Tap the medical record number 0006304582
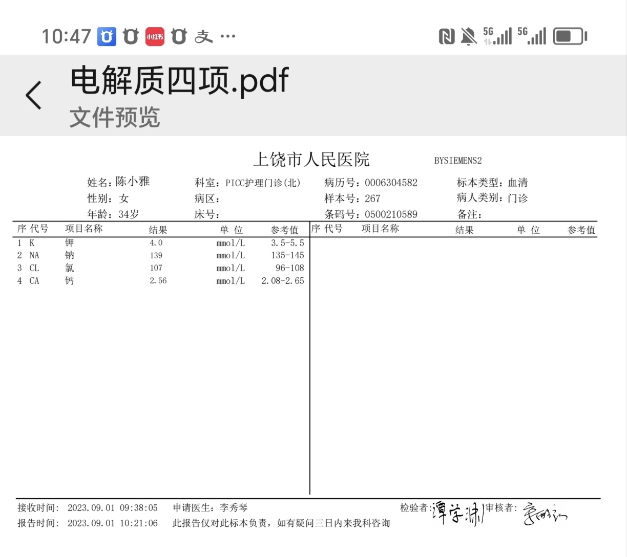627x557 pixels. (391, 183)
